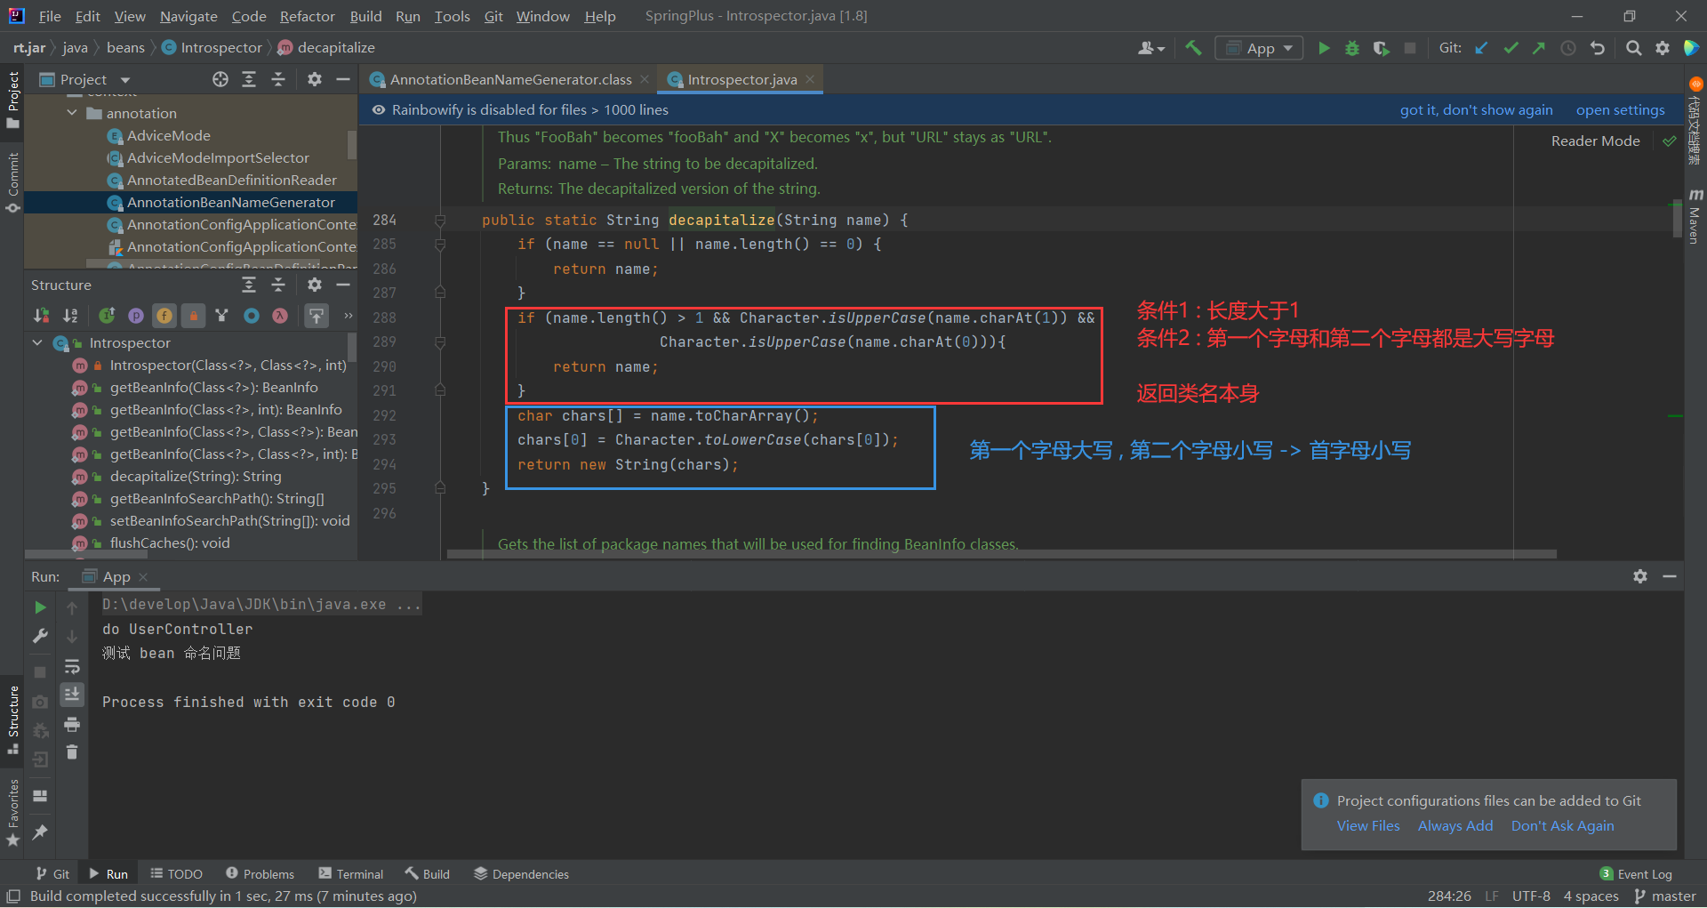
Task: Run App with green play button in toolbar
Action: pos(1324,48)
